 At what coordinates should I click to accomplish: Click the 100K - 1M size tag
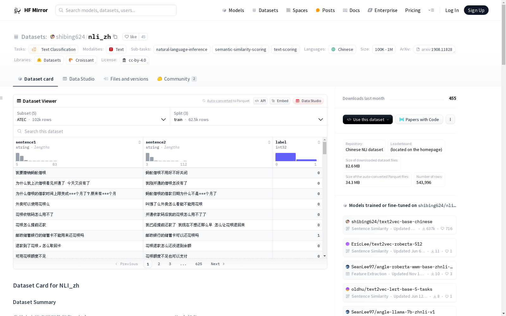click(384, 49)
